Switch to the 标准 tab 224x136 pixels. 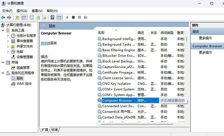54,130
